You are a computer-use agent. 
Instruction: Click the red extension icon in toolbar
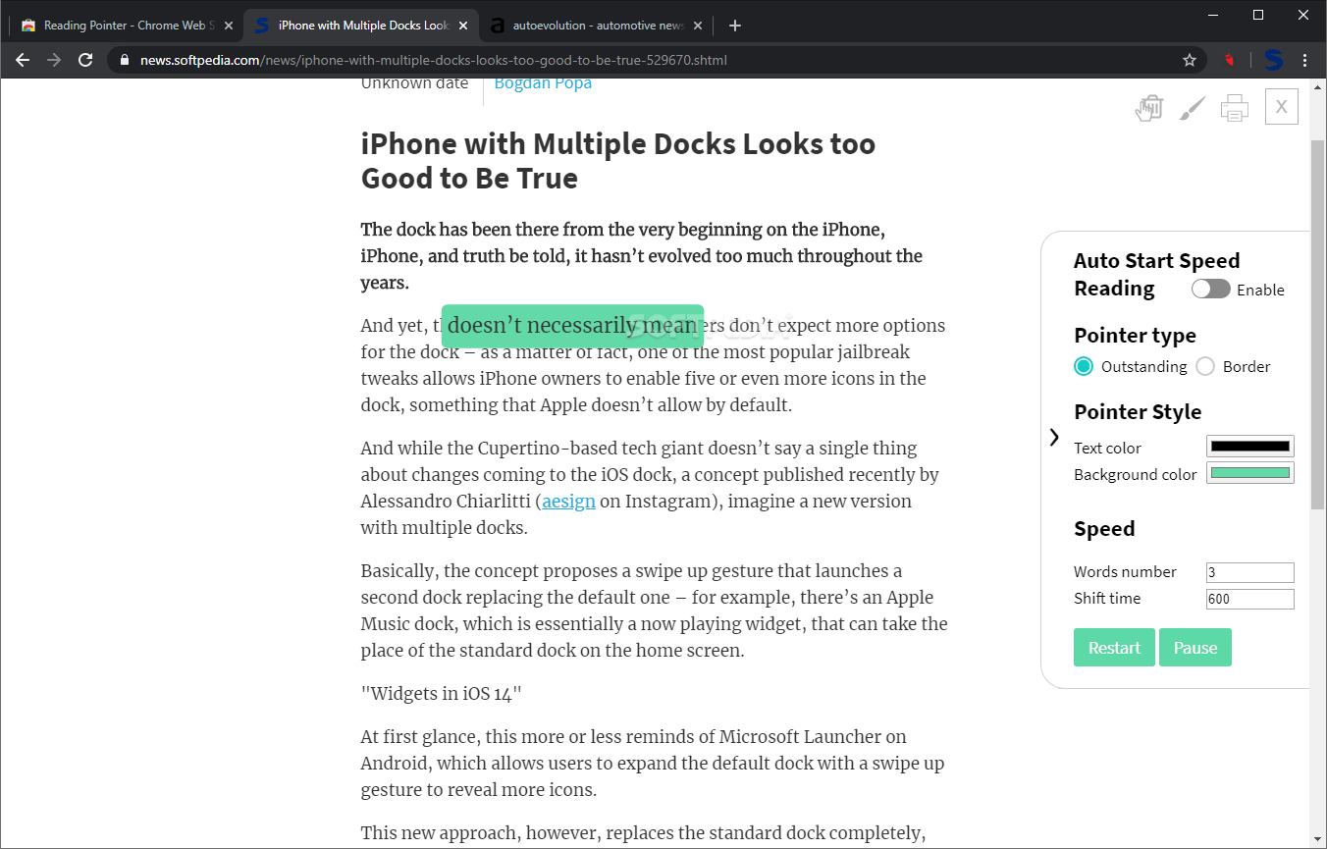click(1230, 60)
